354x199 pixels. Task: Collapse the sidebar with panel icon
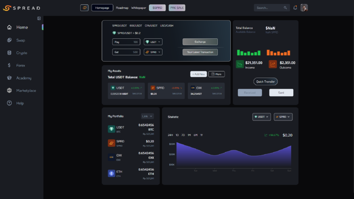39,18
